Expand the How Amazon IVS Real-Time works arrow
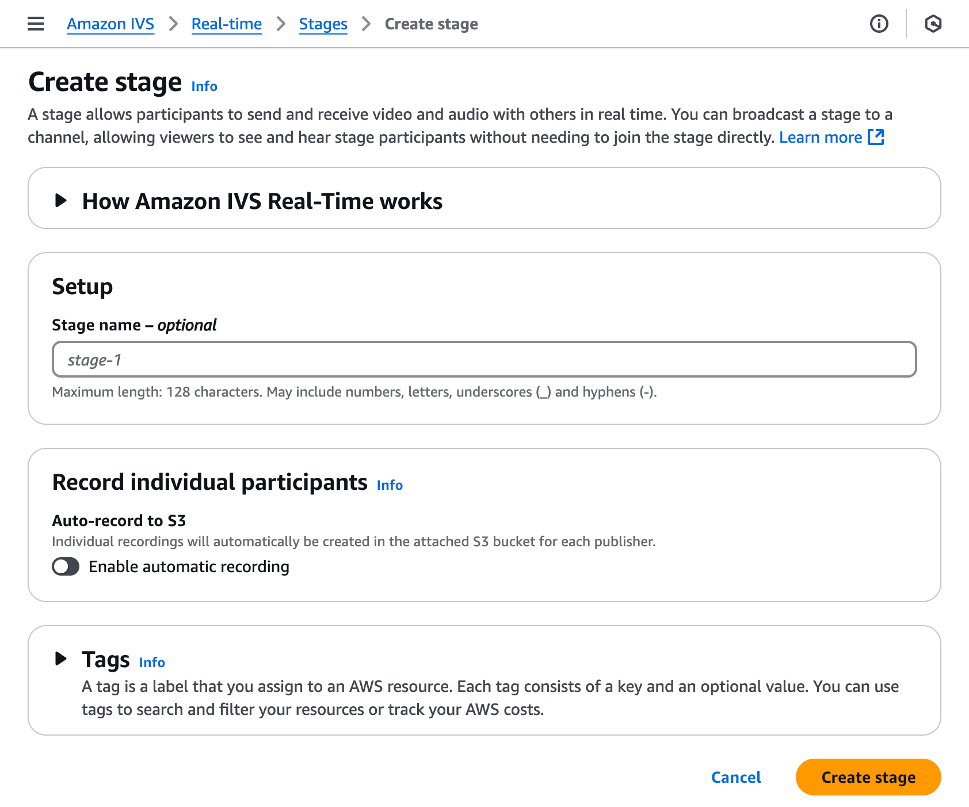Image resolution: width=969 pixels, height=807 pixels. pos(60,201)
